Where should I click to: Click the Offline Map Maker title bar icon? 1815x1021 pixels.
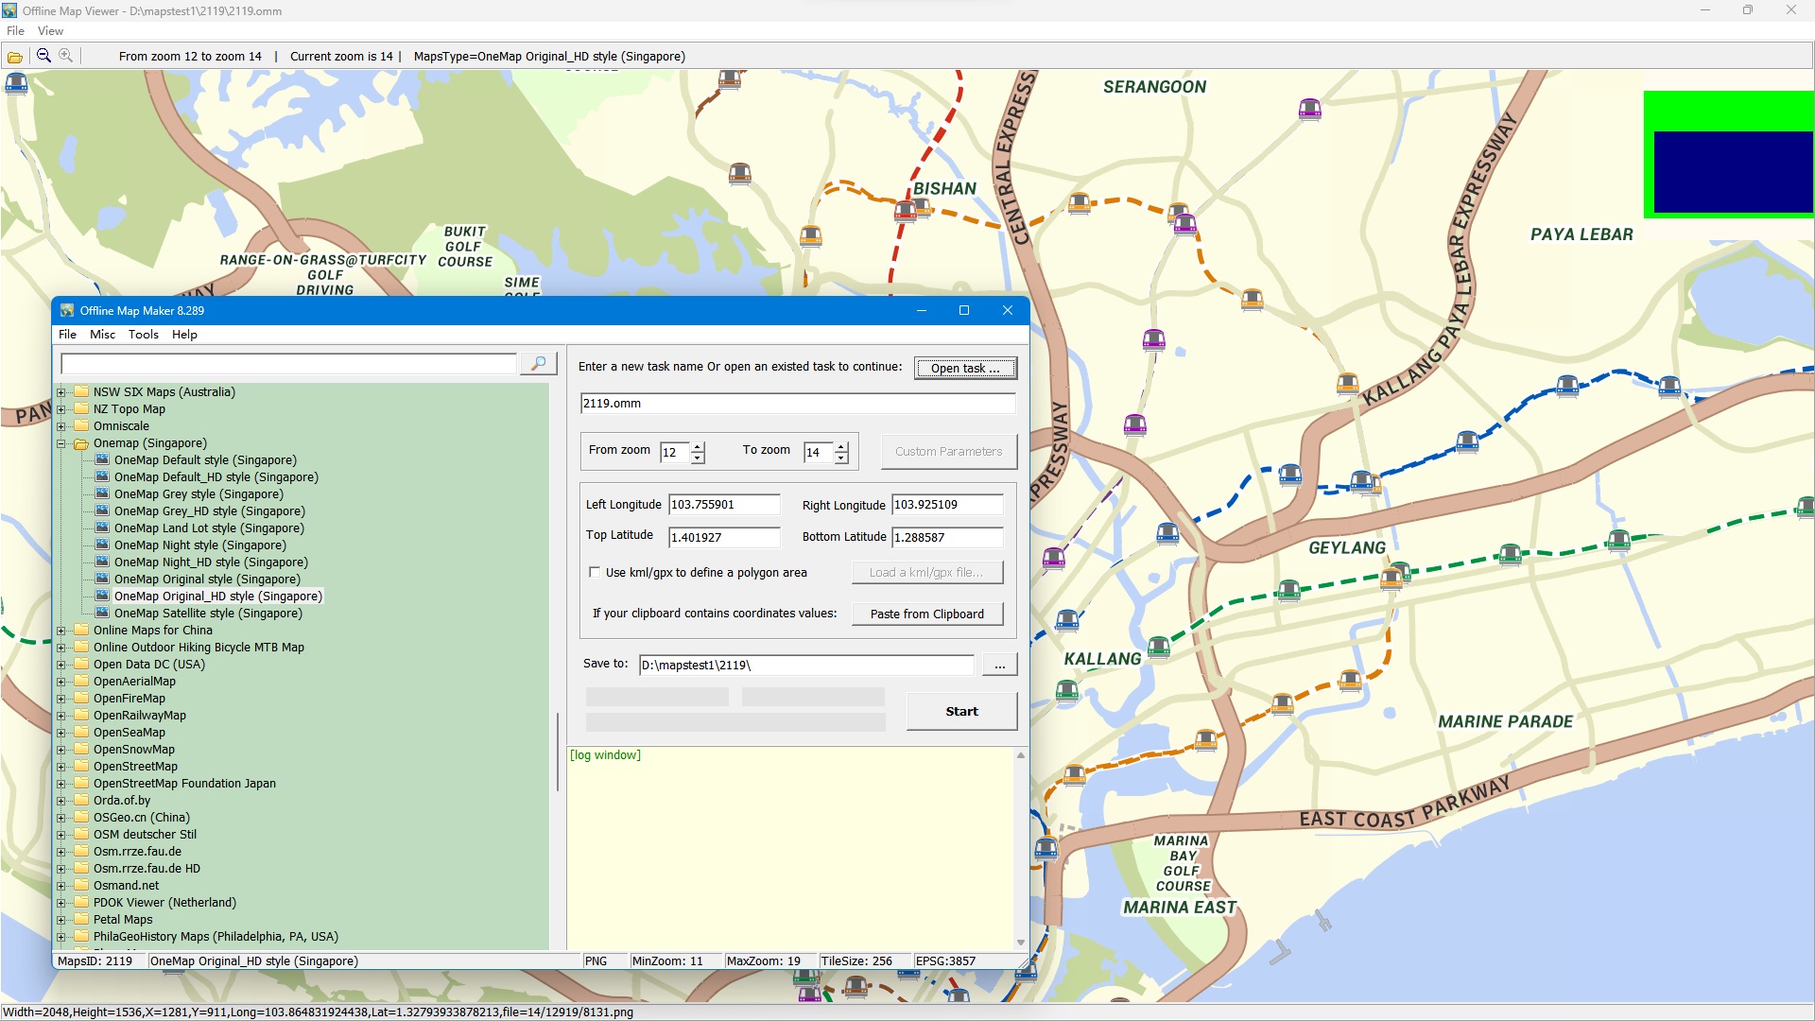tap(67, 310)
